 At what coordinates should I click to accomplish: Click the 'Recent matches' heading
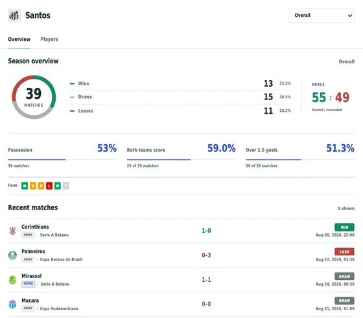(x=33, y=207)
